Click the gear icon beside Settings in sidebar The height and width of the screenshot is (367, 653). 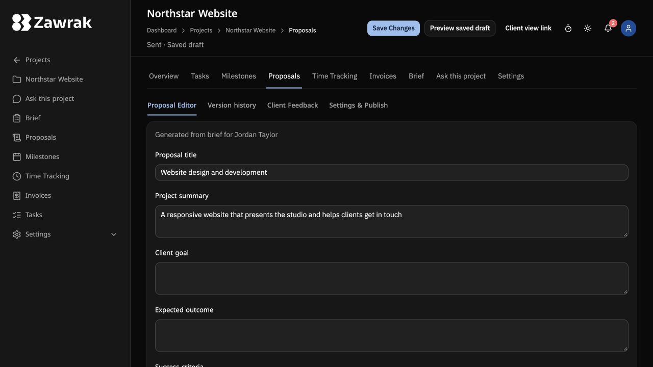(x=17, y=234)
